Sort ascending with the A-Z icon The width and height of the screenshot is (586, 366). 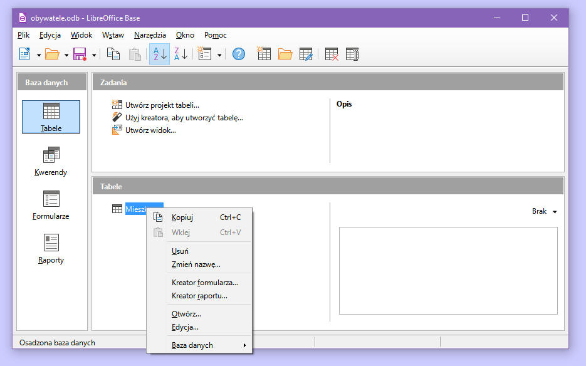pos(159,55)
